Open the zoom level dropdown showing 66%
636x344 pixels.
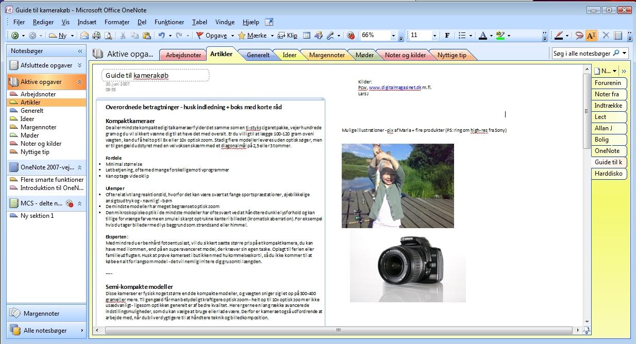[x=394, y=35]
